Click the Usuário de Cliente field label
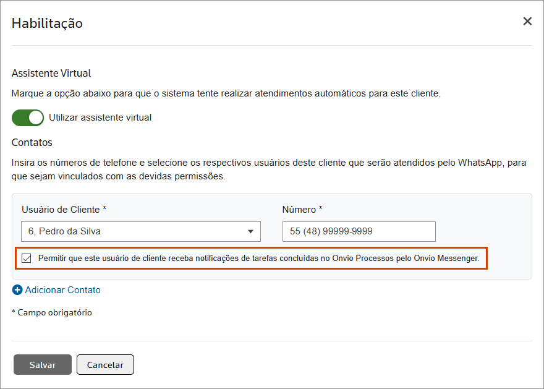 click(64, 210)
